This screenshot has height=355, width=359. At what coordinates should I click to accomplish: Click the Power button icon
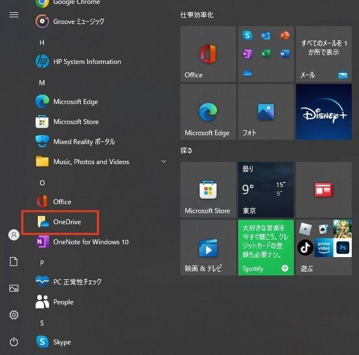14,342
